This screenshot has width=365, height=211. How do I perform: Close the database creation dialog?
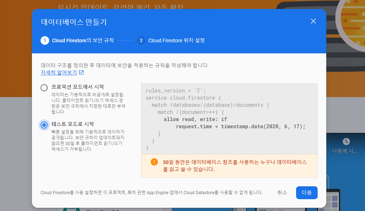coord(313,21)
